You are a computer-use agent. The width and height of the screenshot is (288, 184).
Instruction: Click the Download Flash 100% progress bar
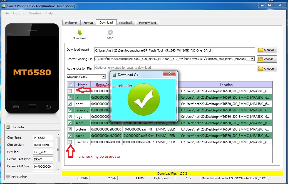tap(172, 173)
